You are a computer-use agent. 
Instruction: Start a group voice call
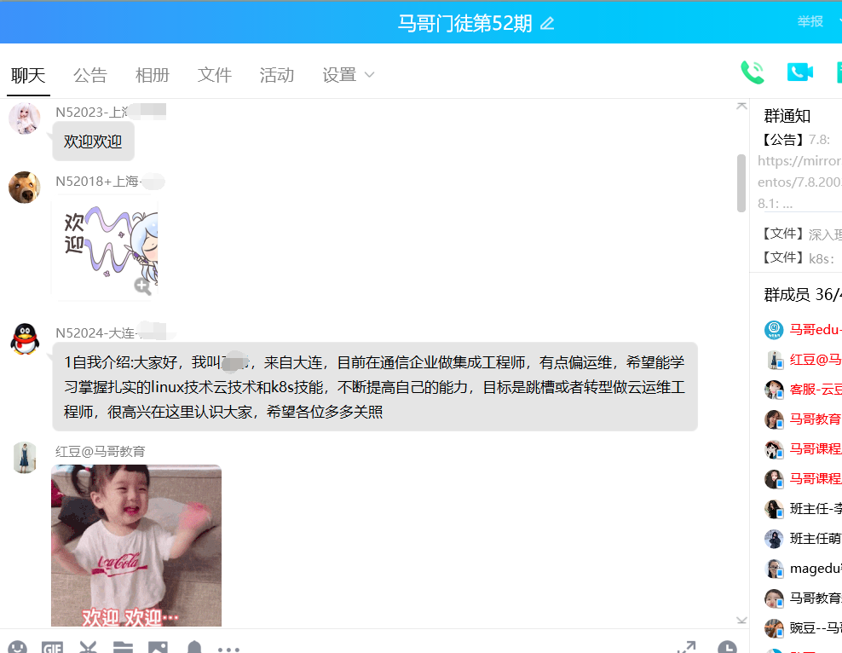[x=752, y=72]
